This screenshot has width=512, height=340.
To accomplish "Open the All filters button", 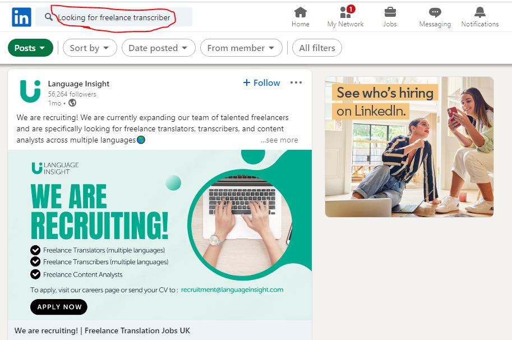I will click(x=317, y=48).
